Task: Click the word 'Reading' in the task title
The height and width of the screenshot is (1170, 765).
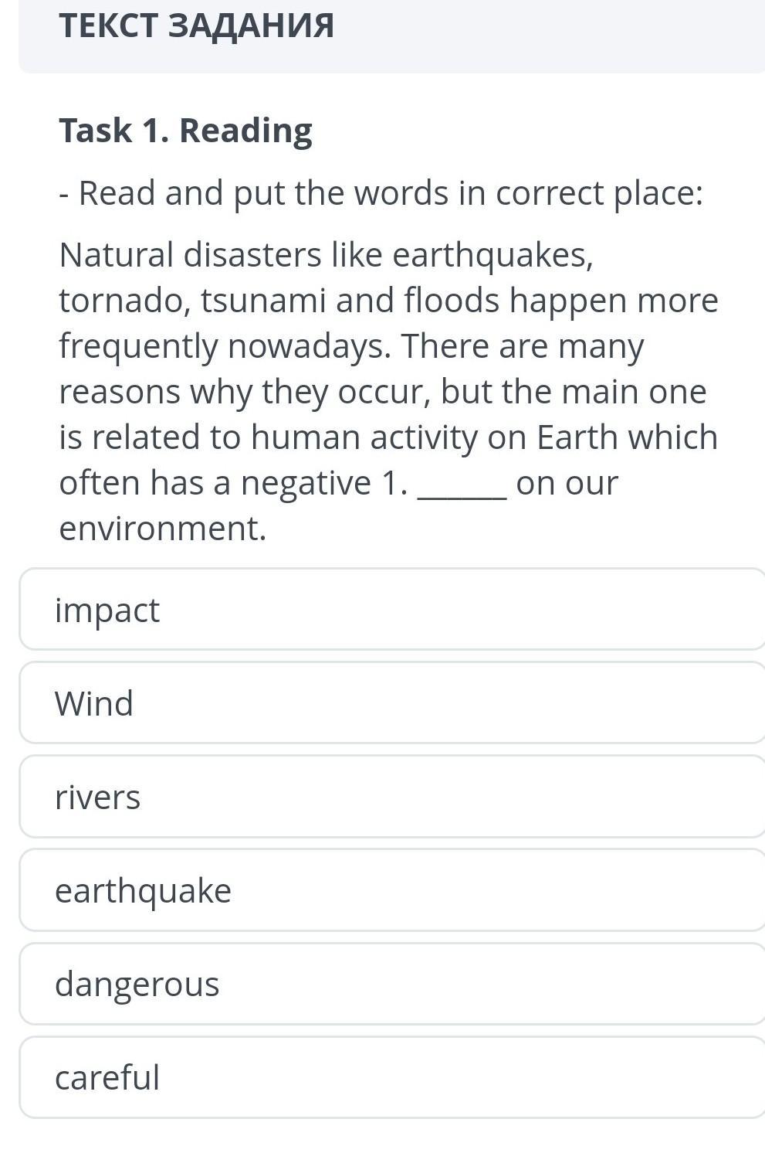Action: 246,131
